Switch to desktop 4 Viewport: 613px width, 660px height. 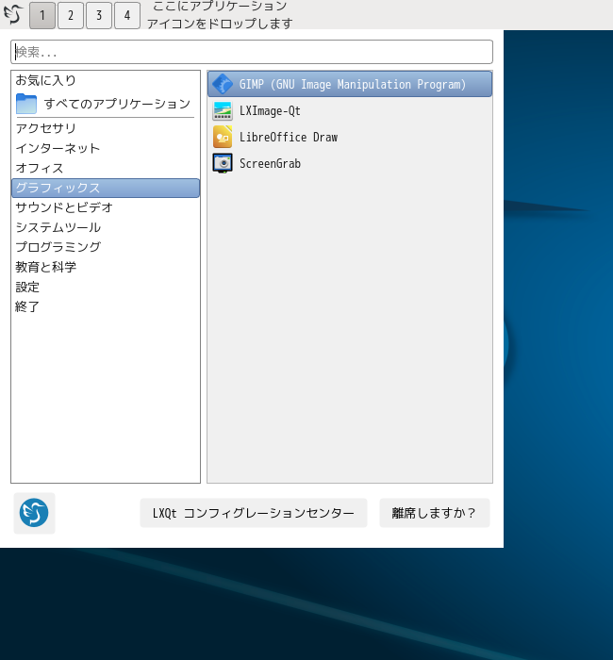127,15
